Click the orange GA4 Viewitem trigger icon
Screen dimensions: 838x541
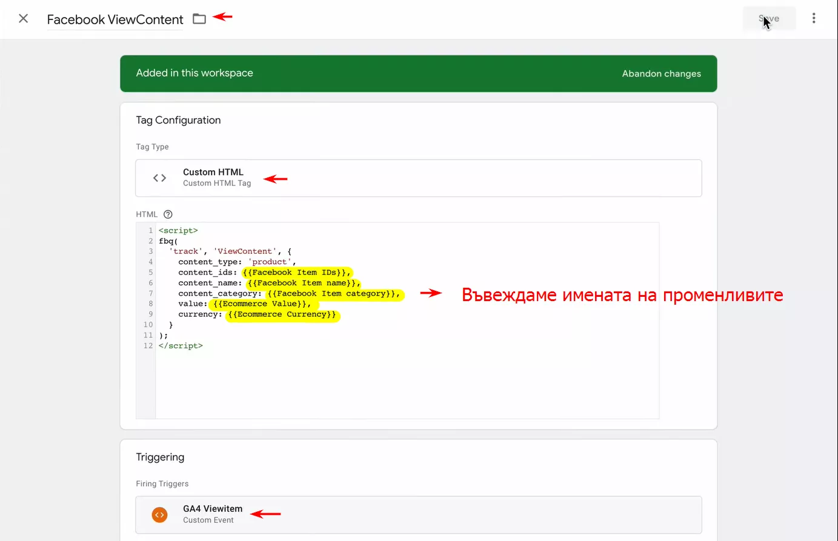point(159,515)
